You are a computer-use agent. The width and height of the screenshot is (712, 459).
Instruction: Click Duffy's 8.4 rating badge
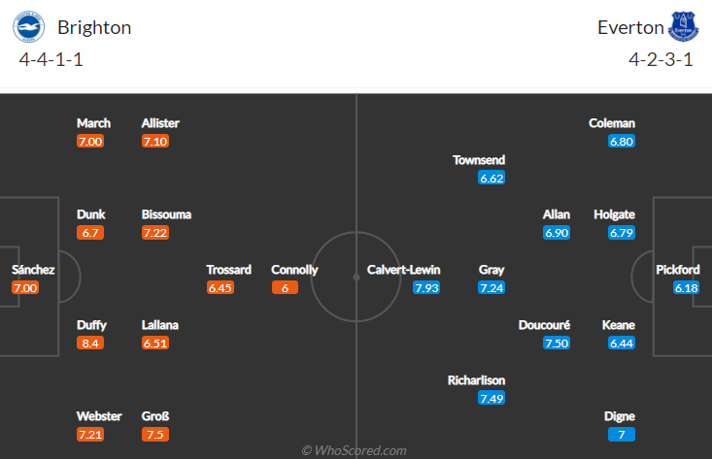90,344
